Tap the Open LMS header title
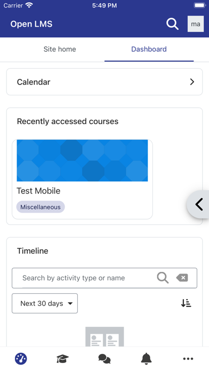Image resolution: width=209 pixels, height=371 pixels. 31,24
